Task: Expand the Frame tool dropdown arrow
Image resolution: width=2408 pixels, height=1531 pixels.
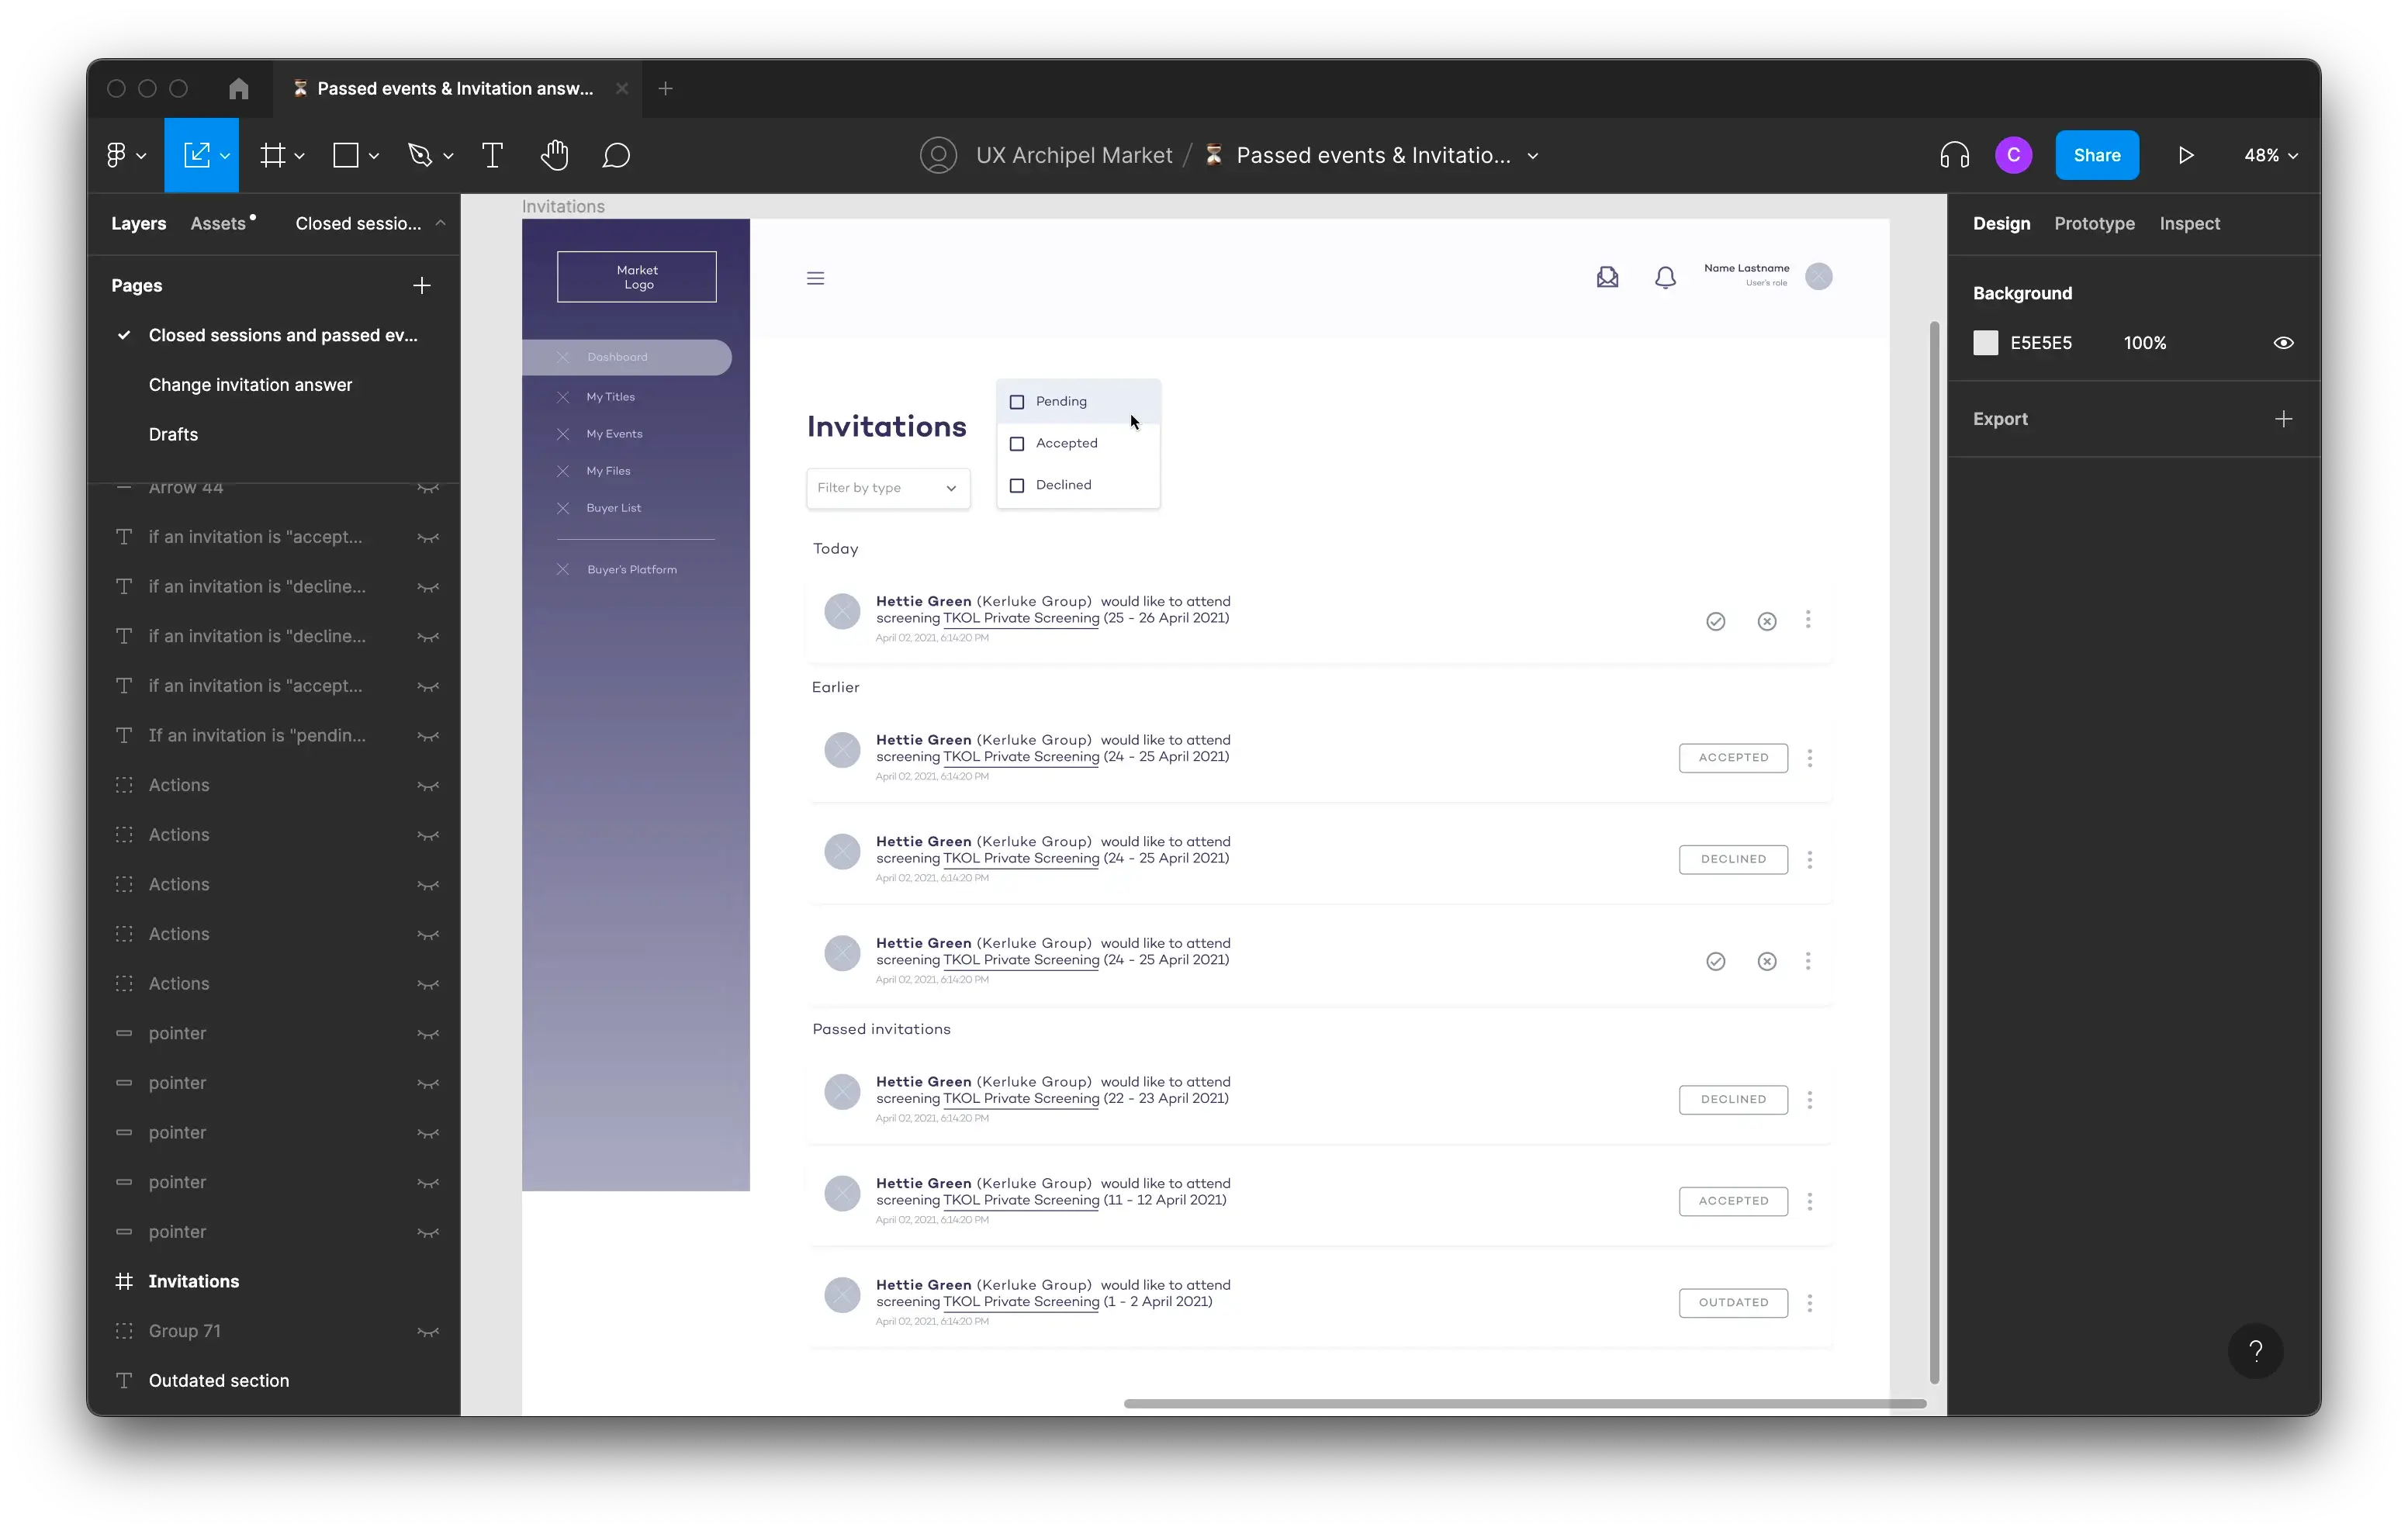Action: coord(299,156)
